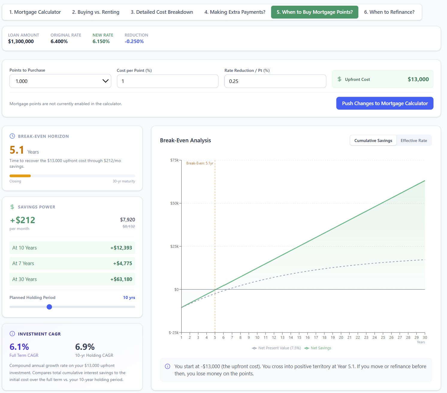Image resolution: width=447 pixels, height=393 pixels.
Task: Click the chevron arrow in Points to Purchase
Action: (105, 81)
